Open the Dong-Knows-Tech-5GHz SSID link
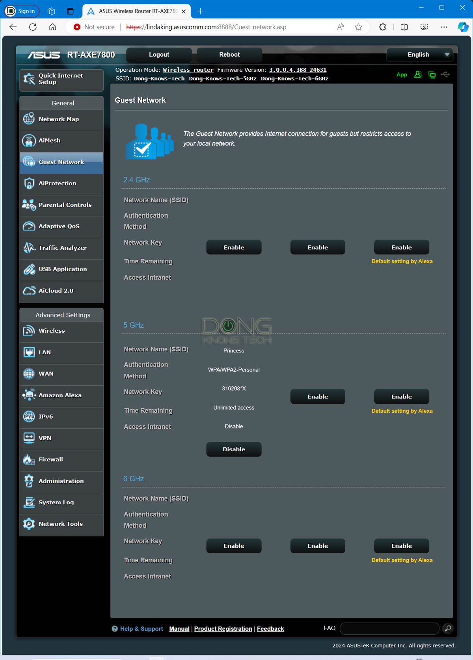473x660 pixels. tap(223, 78)
